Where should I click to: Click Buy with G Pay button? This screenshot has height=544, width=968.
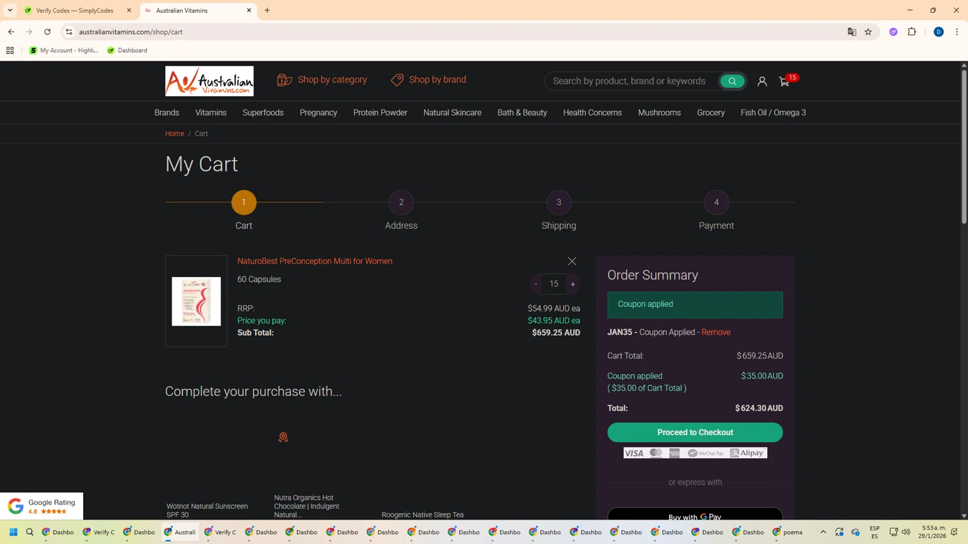[x=695, y=515]
